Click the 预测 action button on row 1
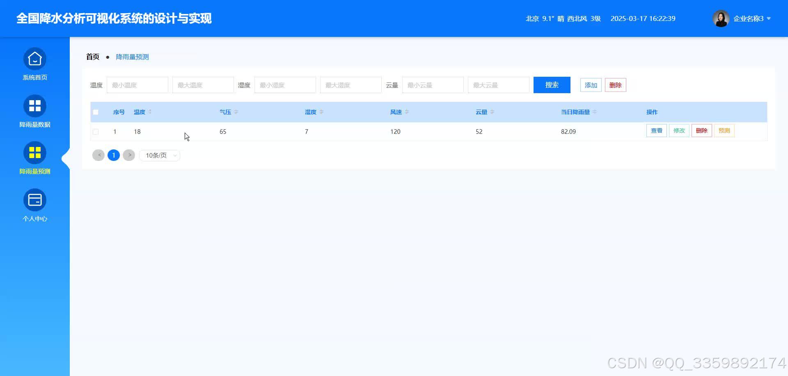The width and height of the screenshot is (788, 376). point(724,131)
